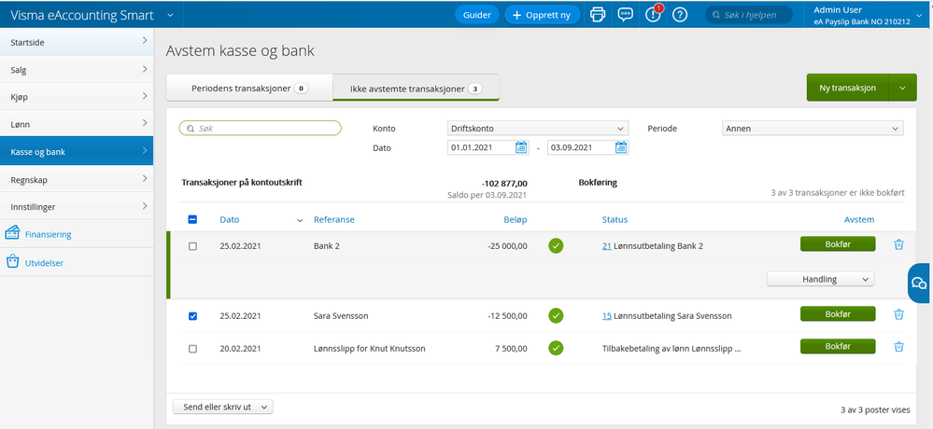Viewport: 933px width, 429px height.
Task: Expand the Periode dropdown showing Annen
Action: tap(813, 129)
